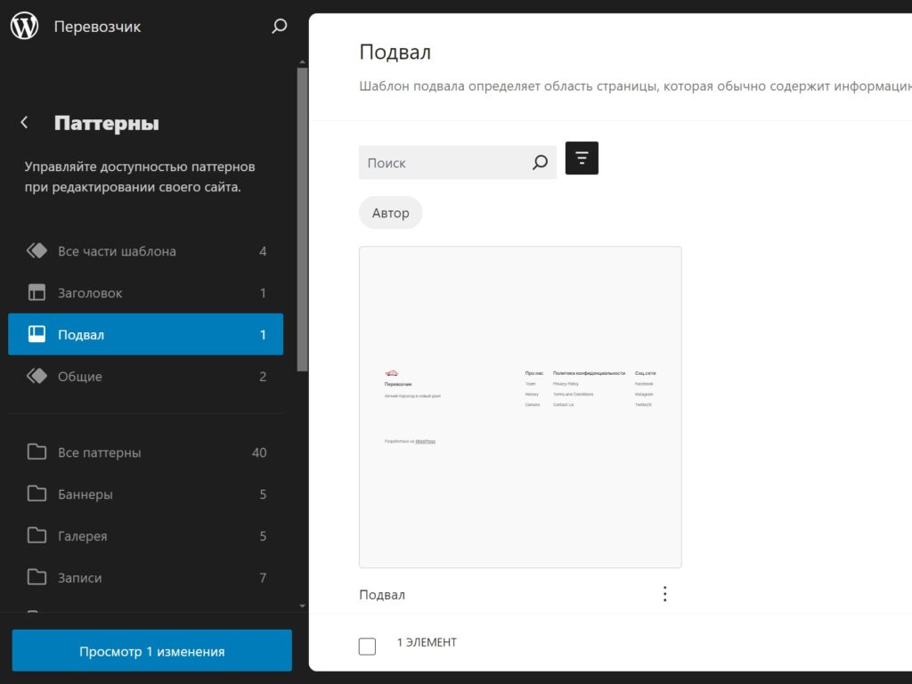Click the 1 ЭЛЕМЕНТ count text
This screenshot has height=684, width=912.
coord(427,642)
